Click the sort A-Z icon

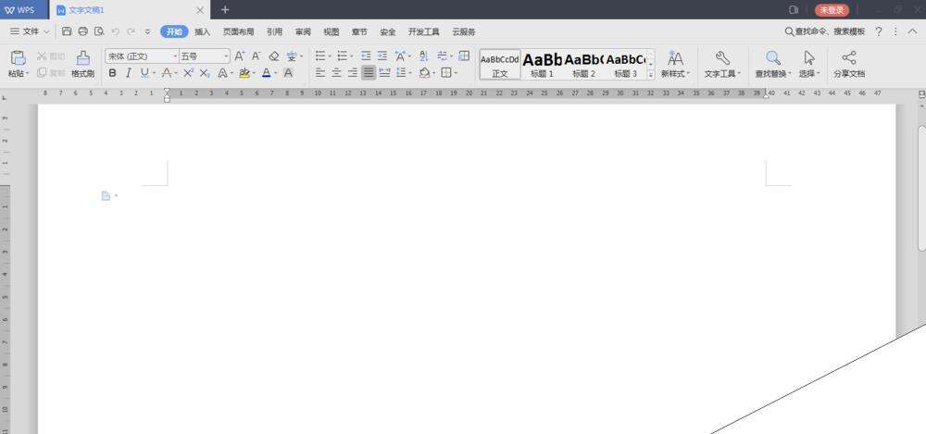coord(423,56)
